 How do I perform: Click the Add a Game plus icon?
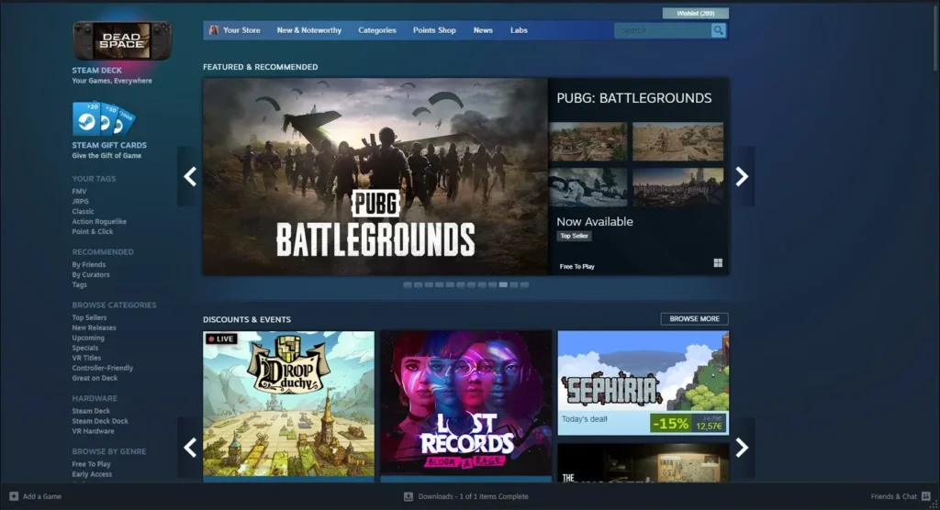(x=14, y=496)
